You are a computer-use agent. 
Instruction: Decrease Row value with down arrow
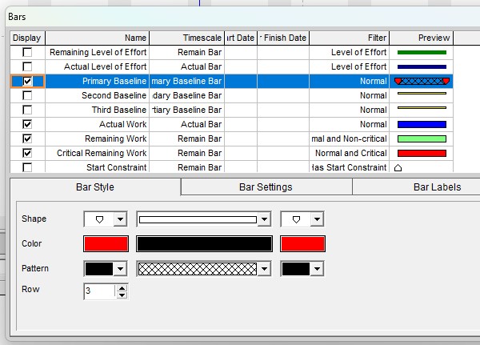click(x=122, y=295)
